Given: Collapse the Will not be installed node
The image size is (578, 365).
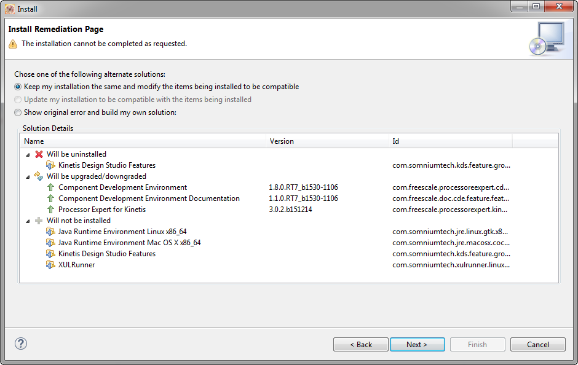Looking at the screenshot, I should tap(27, 221).
